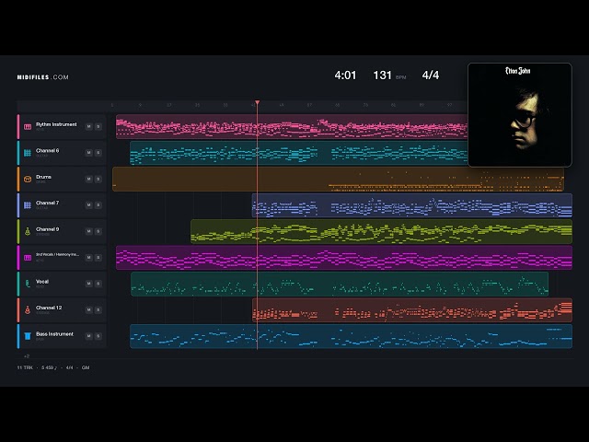The width and height of the screenshot is (589, 442).
Task: Mute the 2nd Vocals / Harmony track
Action: pyautogui.click(x=88, y=258)
